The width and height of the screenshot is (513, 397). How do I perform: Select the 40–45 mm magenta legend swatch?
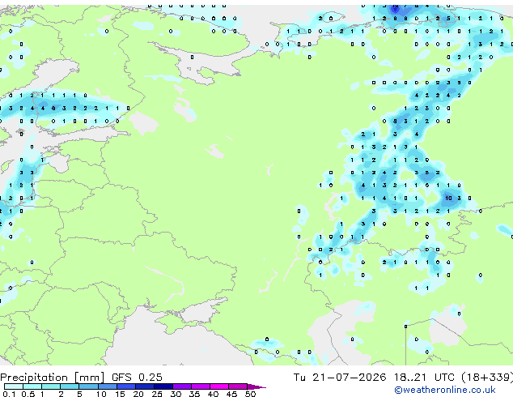(219, 386)
